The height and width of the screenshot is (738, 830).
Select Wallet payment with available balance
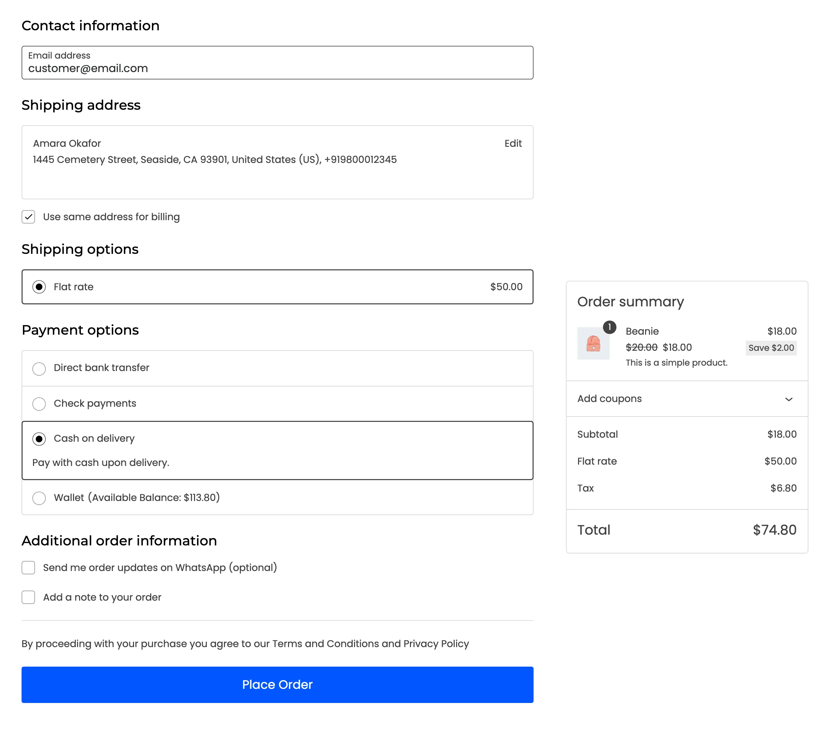pos(39,498)
